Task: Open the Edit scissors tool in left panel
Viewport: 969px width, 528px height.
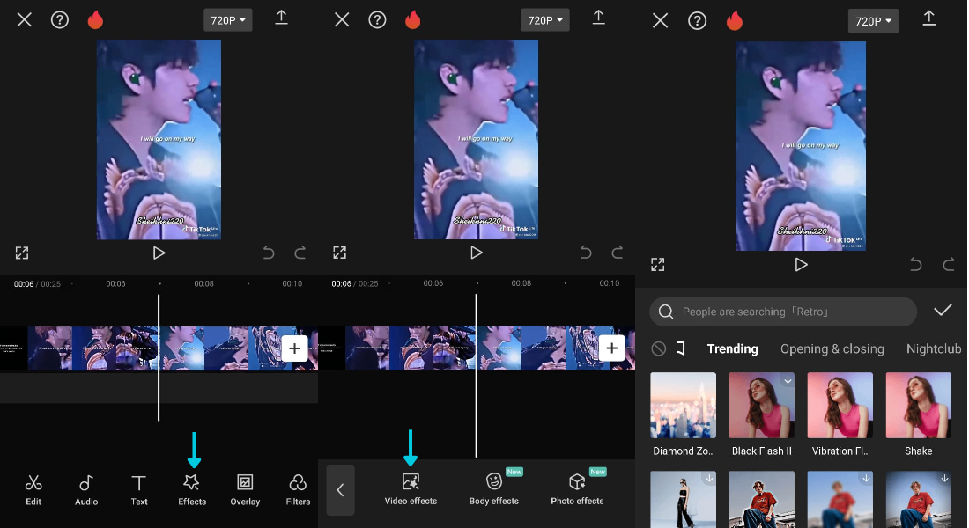Action: click(33, 489)
